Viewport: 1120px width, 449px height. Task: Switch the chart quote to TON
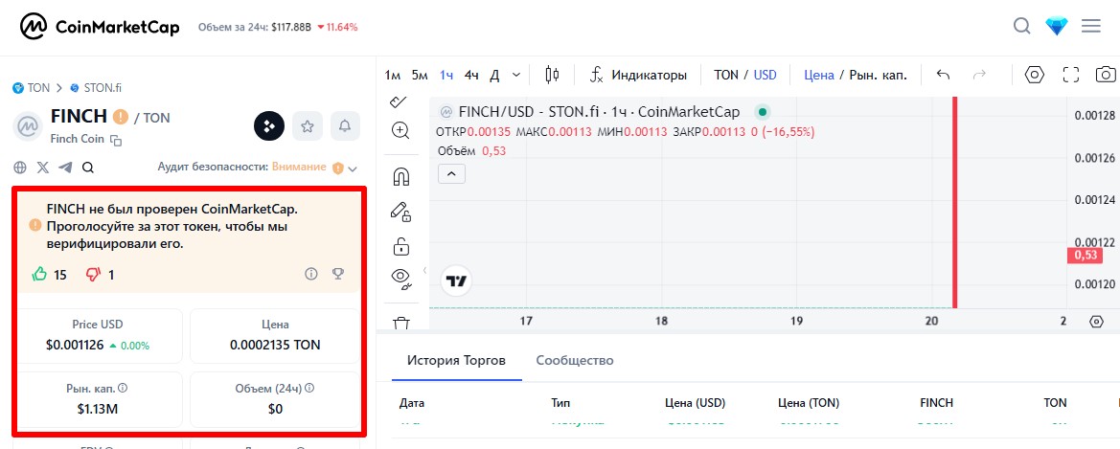click(726, 75)
